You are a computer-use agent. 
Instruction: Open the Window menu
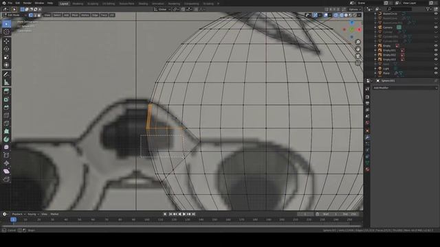pos(39,3)
